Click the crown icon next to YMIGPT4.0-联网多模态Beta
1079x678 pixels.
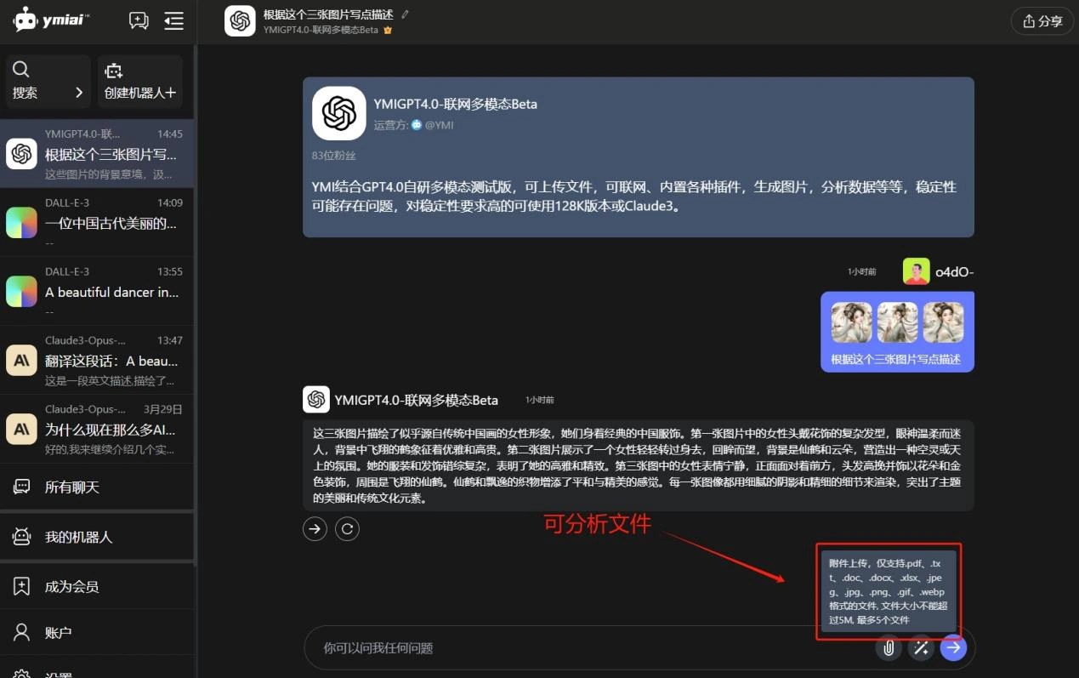(388, 30)
